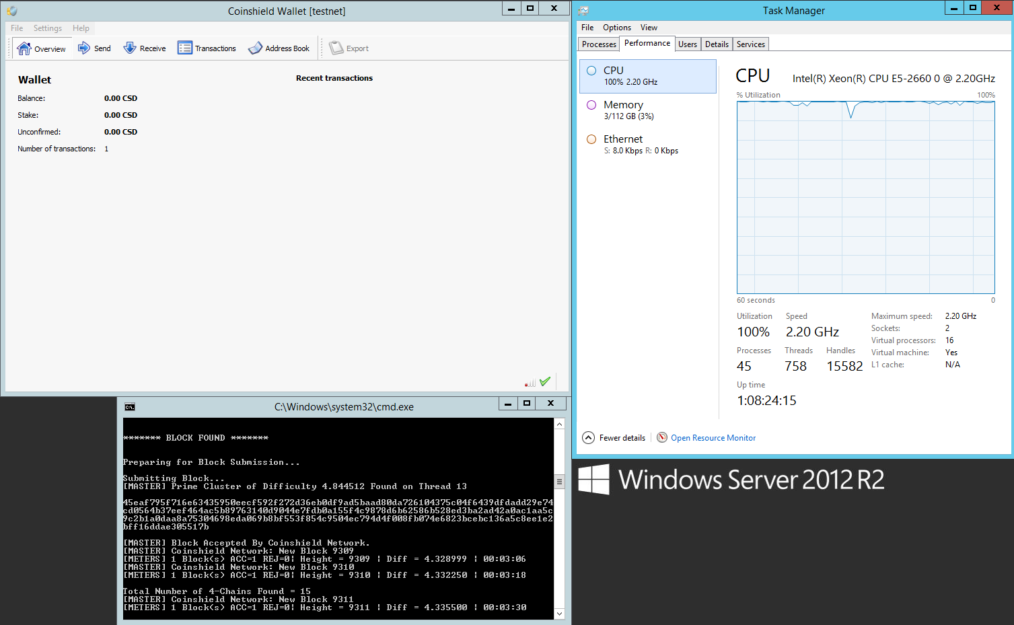Click the cmd scrollbar up arrow

click(559, 424)
